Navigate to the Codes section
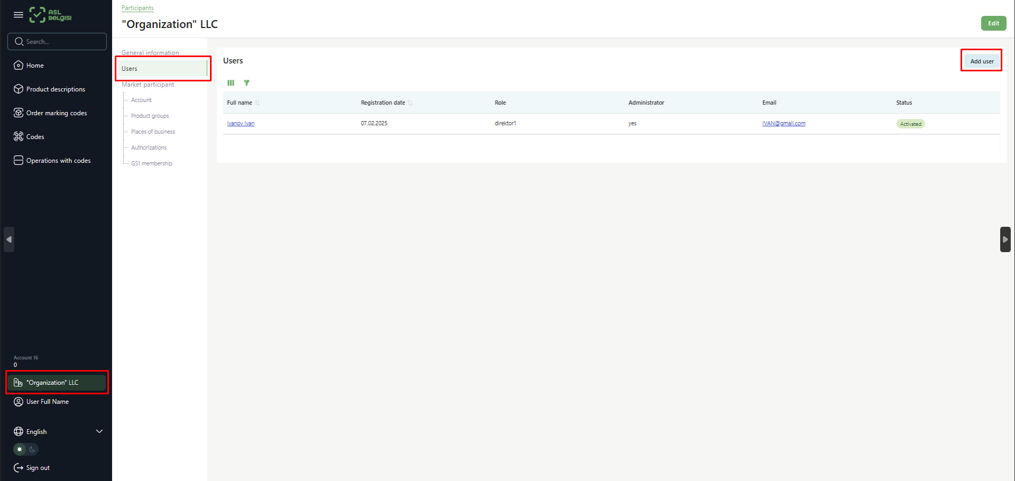This screenshot has width=1015, height=481. coord(35,136)
